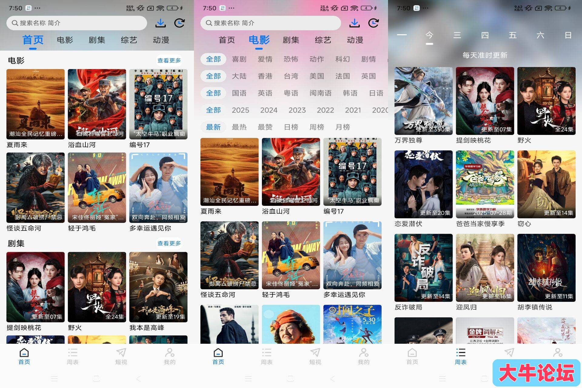Open downloads icon in left screen header
Screen dimensions: 582x388
tap(161, 23)
